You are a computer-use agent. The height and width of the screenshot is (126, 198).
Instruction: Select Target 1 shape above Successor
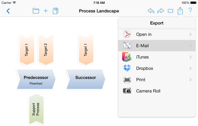click(86, 50)
